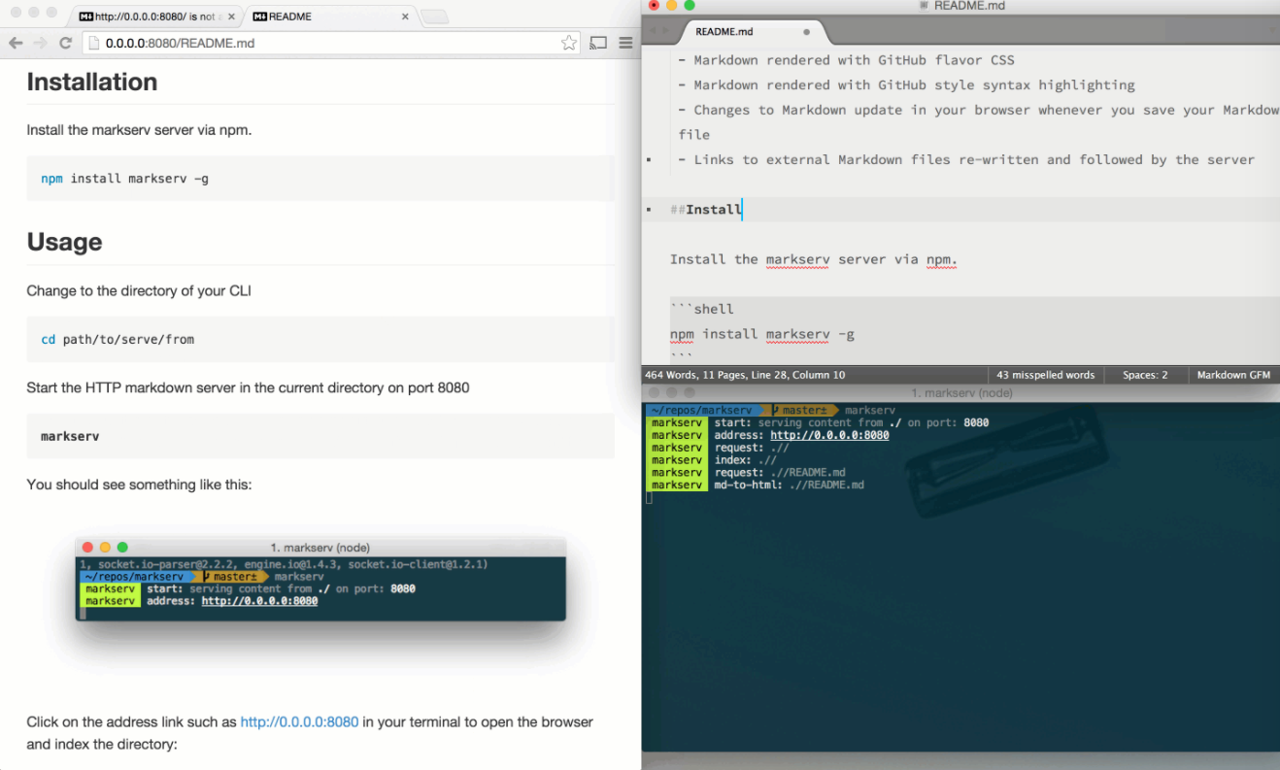Image resolution: width=1280 pixels, height=770 pixels.
Task: Click '43 misspelled words' in the status bar
Action: (1045, 375)
